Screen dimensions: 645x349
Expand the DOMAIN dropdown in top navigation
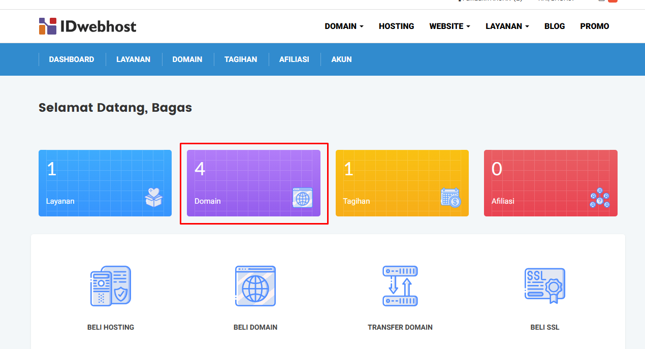click(344, 26)
